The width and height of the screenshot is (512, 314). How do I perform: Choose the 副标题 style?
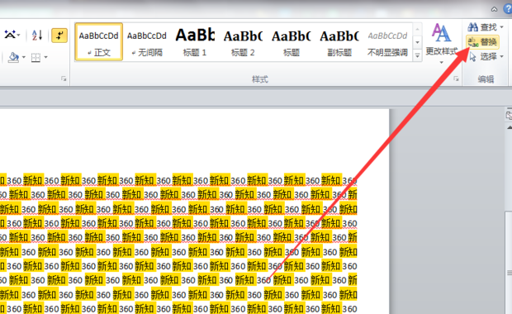[339, 42]
